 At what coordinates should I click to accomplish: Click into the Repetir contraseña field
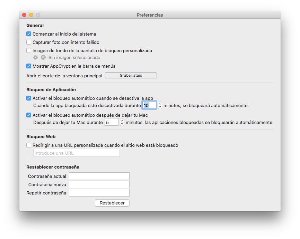click(x=99, y=193)
